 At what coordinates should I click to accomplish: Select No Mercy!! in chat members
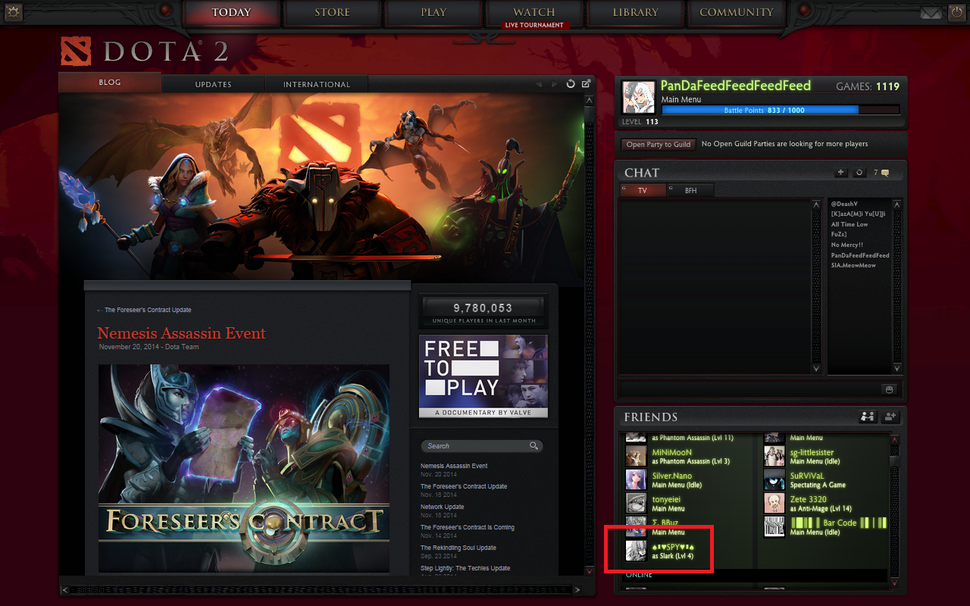847,245
